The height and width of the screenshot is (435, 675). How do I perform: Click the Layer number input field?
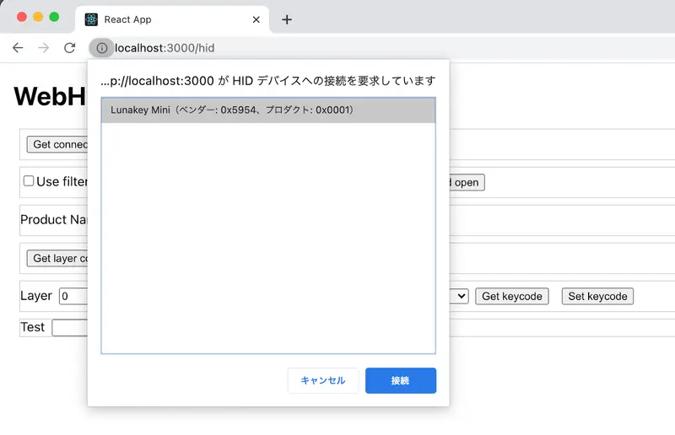click(73, 296)
